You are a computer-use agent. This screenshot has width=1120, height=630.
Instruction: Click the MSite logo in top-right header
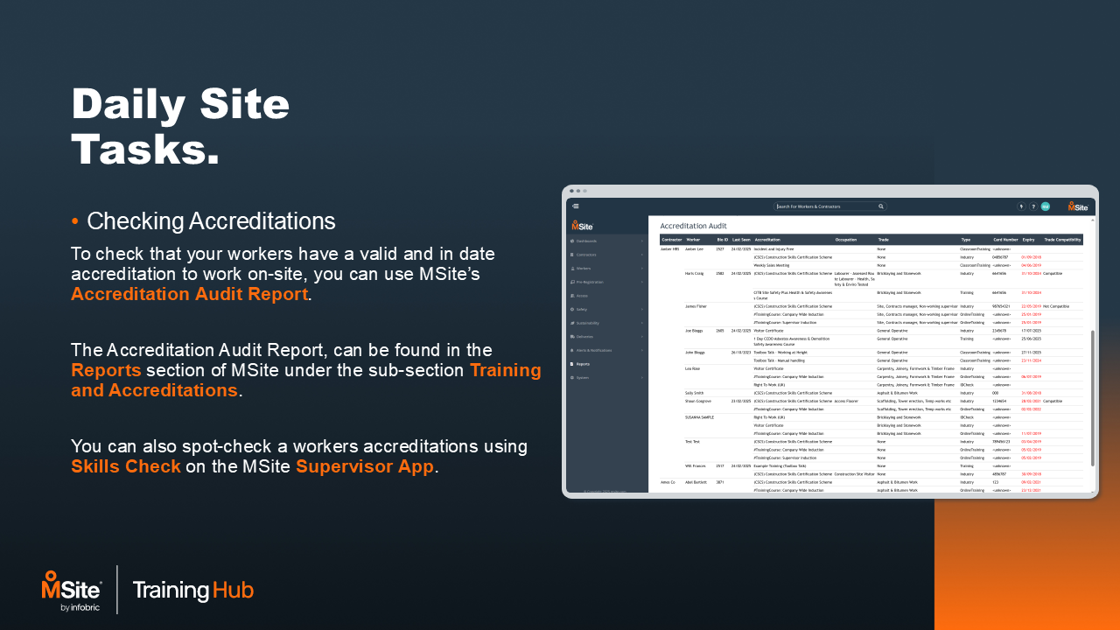click(1078, 206)
